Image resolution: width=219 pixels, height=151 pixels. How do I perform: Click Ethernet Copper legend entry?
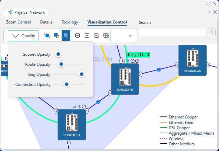[x=179, y=117]
